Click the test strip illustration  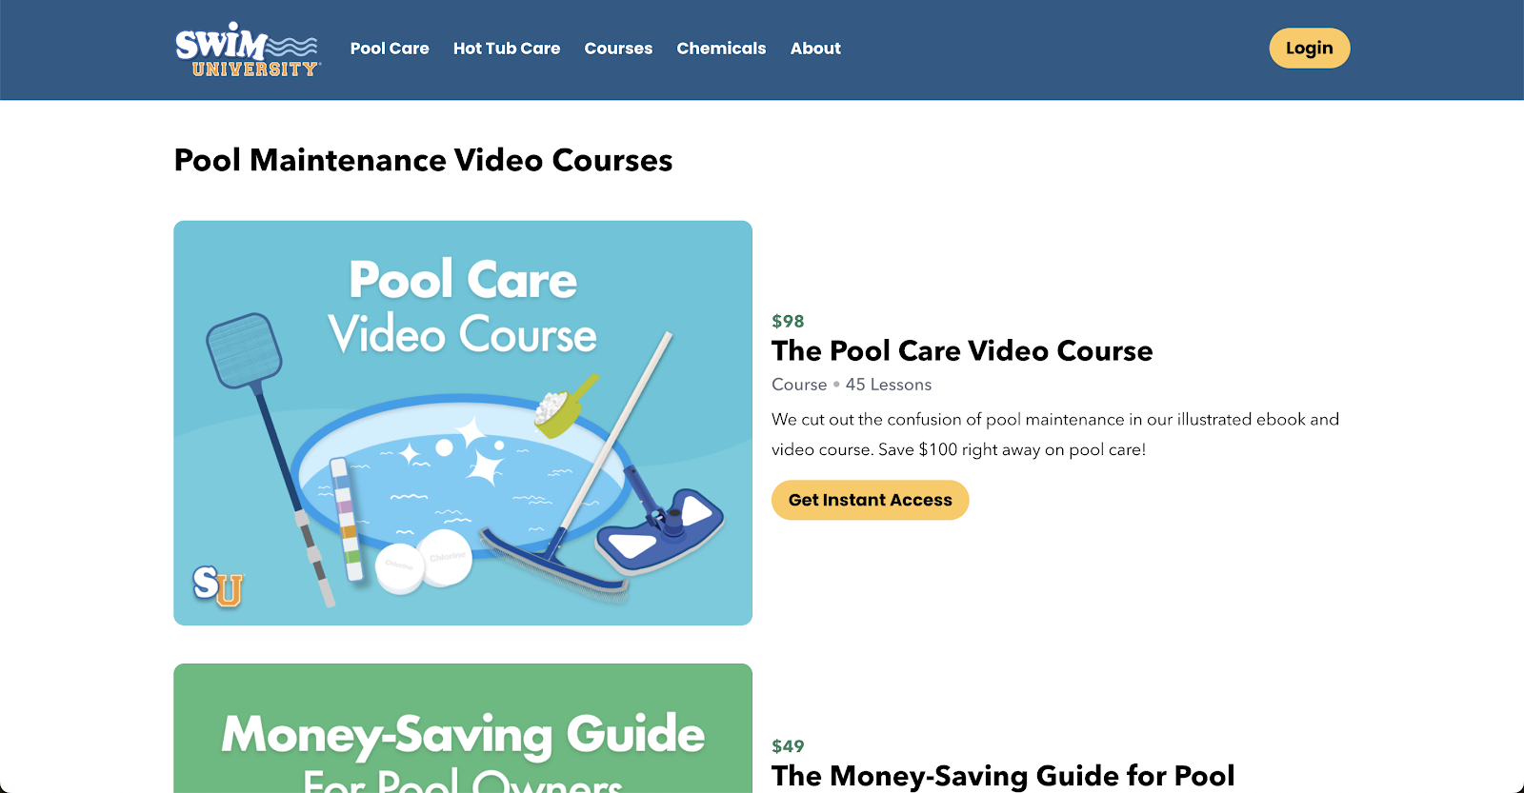347,520
